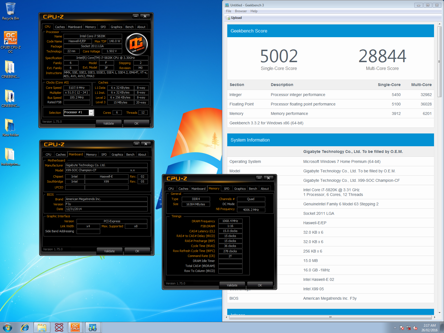Switch to Mainboard tab in top CPU-Z window

click(75, 27)
